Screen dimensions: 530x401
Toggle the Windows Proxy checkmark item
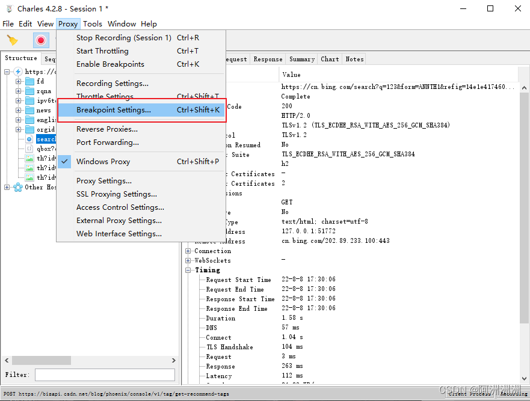tap(141, 162)
